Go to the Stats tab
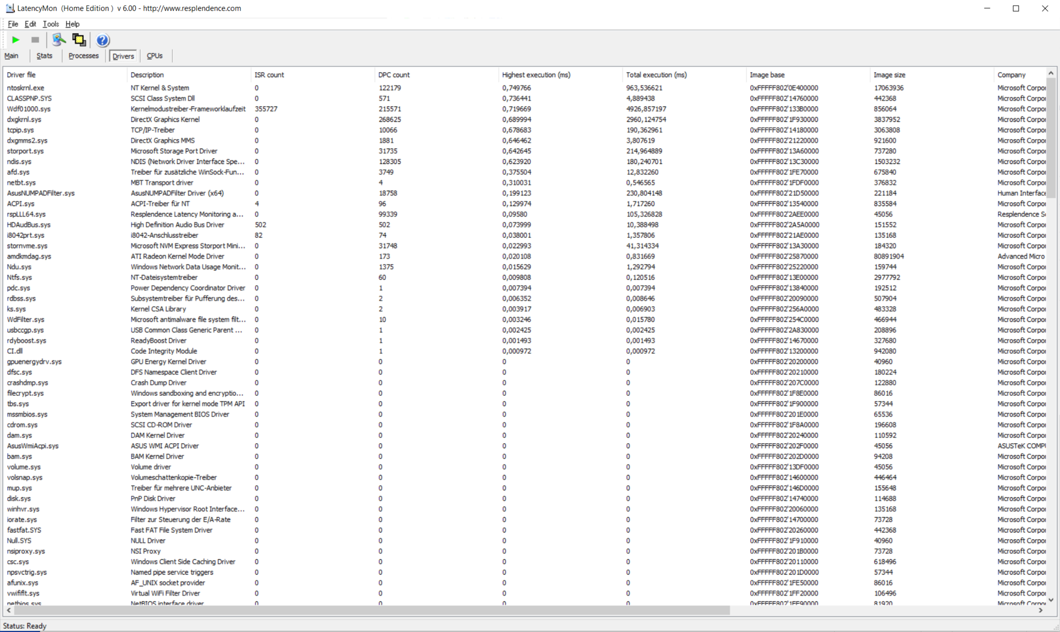Image resolution: width=1060 pixels, height=632 pixels. click(x=44, y=56)
